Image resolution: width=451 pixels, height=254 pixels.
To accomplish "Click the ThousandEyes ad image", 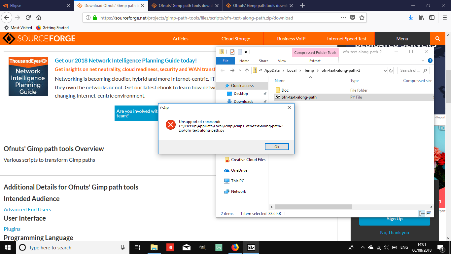I will [28, 76].
